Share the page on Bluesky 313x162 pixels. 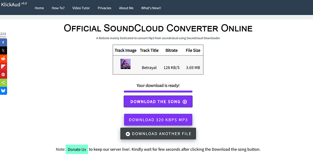(4, 91)
